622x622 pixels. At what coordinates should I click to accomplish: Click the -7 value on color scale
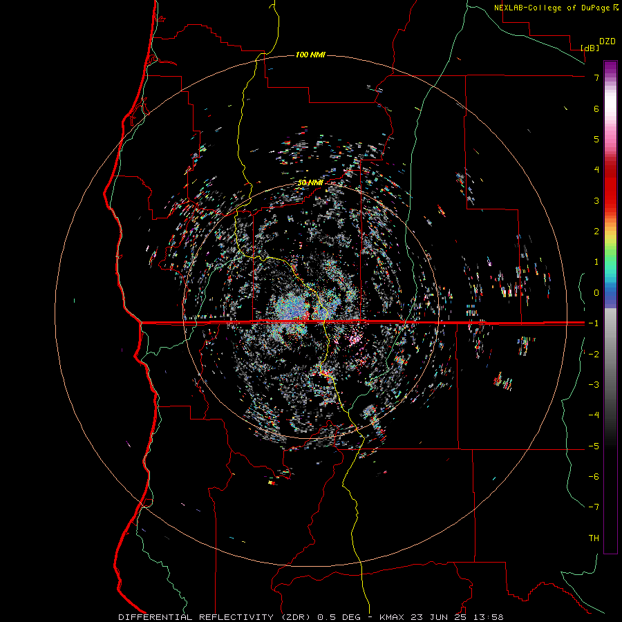pyautogui.click(x=594, y=507)
